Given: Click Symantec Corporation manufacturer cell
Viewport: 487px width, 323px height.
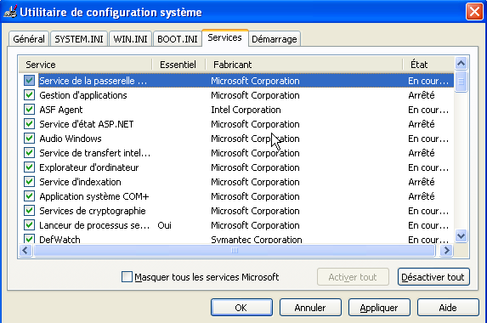Looking at the screenshot, I should [x=256, y=239].
